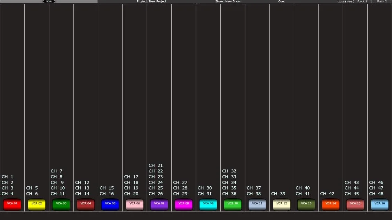Click 'CH 9' in VCA 03 column

[x=57, y=183]
